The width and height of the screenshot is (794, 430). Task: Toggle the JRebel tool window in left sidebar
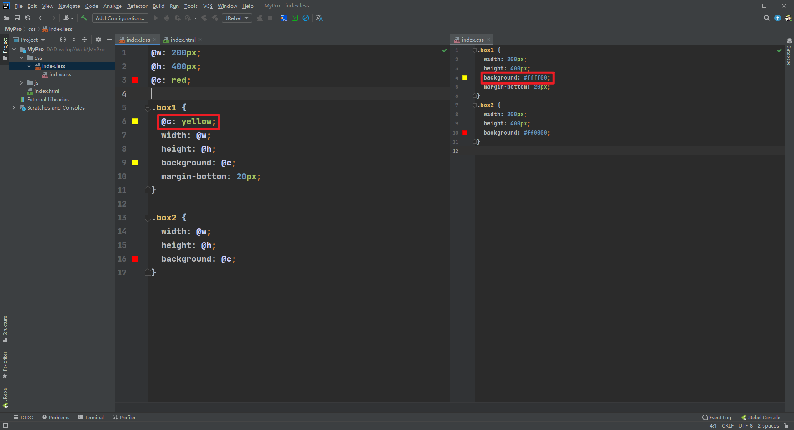pos(5,397)
